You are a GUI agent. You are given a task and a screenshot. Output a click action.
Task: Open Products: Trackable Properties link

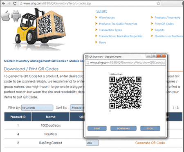click(x=118, y=24)
